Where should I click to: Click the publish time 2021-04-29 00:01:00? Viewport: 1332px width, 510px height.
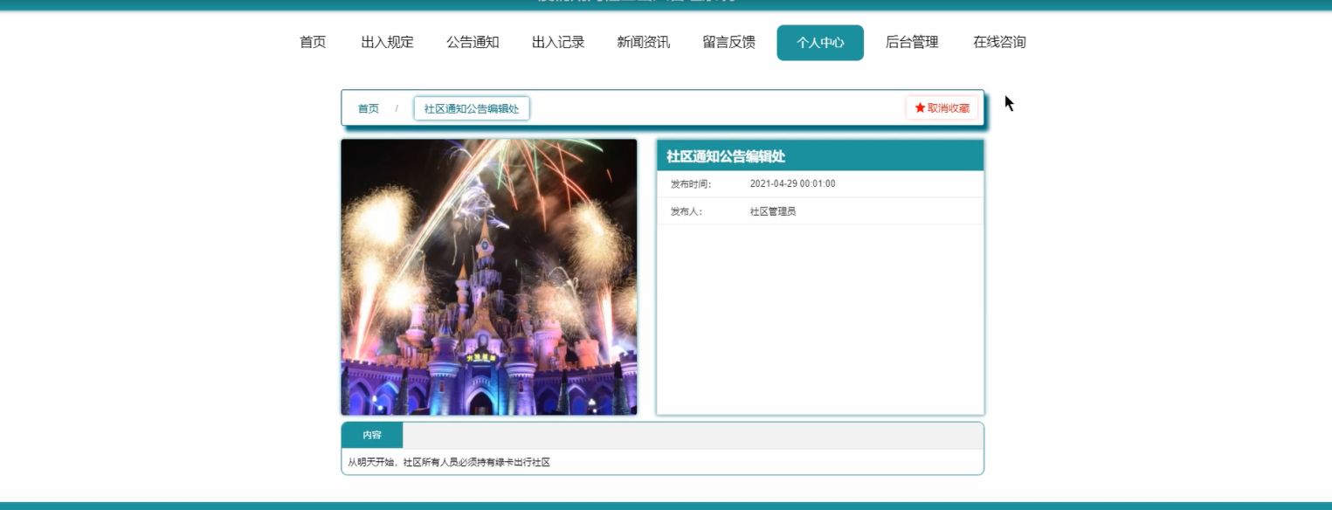coord(793,183)
